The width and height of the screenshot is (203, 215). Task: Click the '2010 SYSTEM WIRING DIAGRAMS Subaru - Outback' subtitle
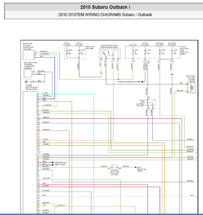[105, 15]
